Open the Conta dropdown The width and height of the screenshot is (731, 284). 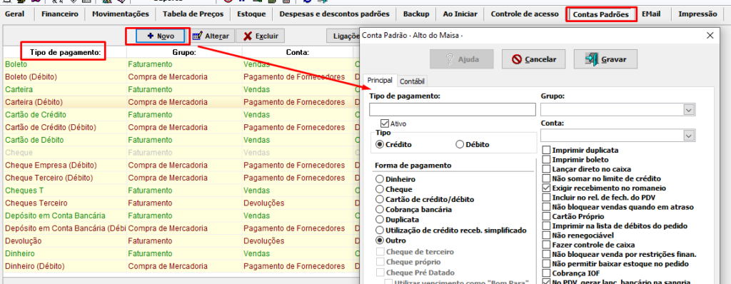[689, 136]
